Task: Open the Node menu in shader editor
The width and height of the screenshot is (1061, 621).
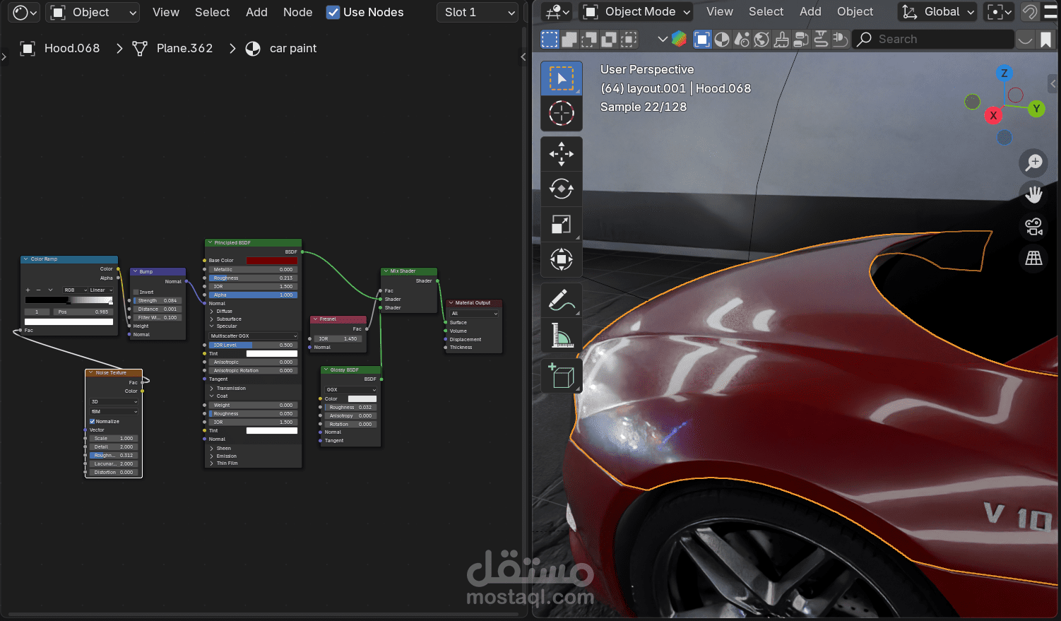Action: (297, 12)
